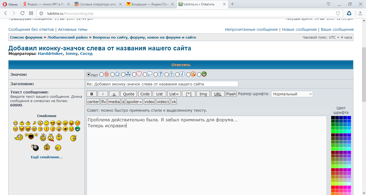This screenshot has width=366, height=195.
Task: Click into the 'Заголовок' subject field
Action: pyautogui.click(x=162, y=84)
